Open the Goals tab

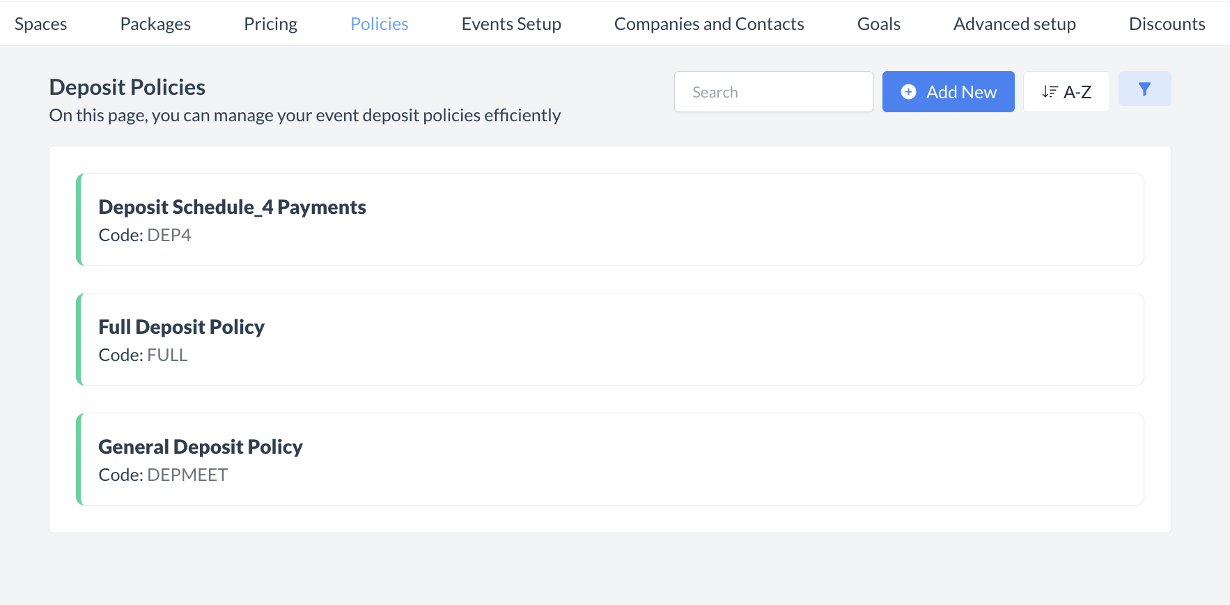click(x=878, y=24)
